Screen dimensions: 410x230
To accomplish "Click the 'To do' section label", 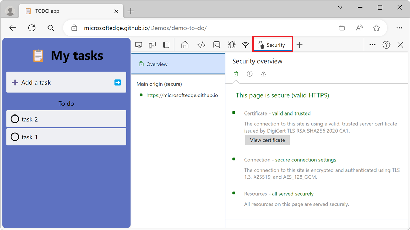I will pyautogui.click(x=66, y=104).
